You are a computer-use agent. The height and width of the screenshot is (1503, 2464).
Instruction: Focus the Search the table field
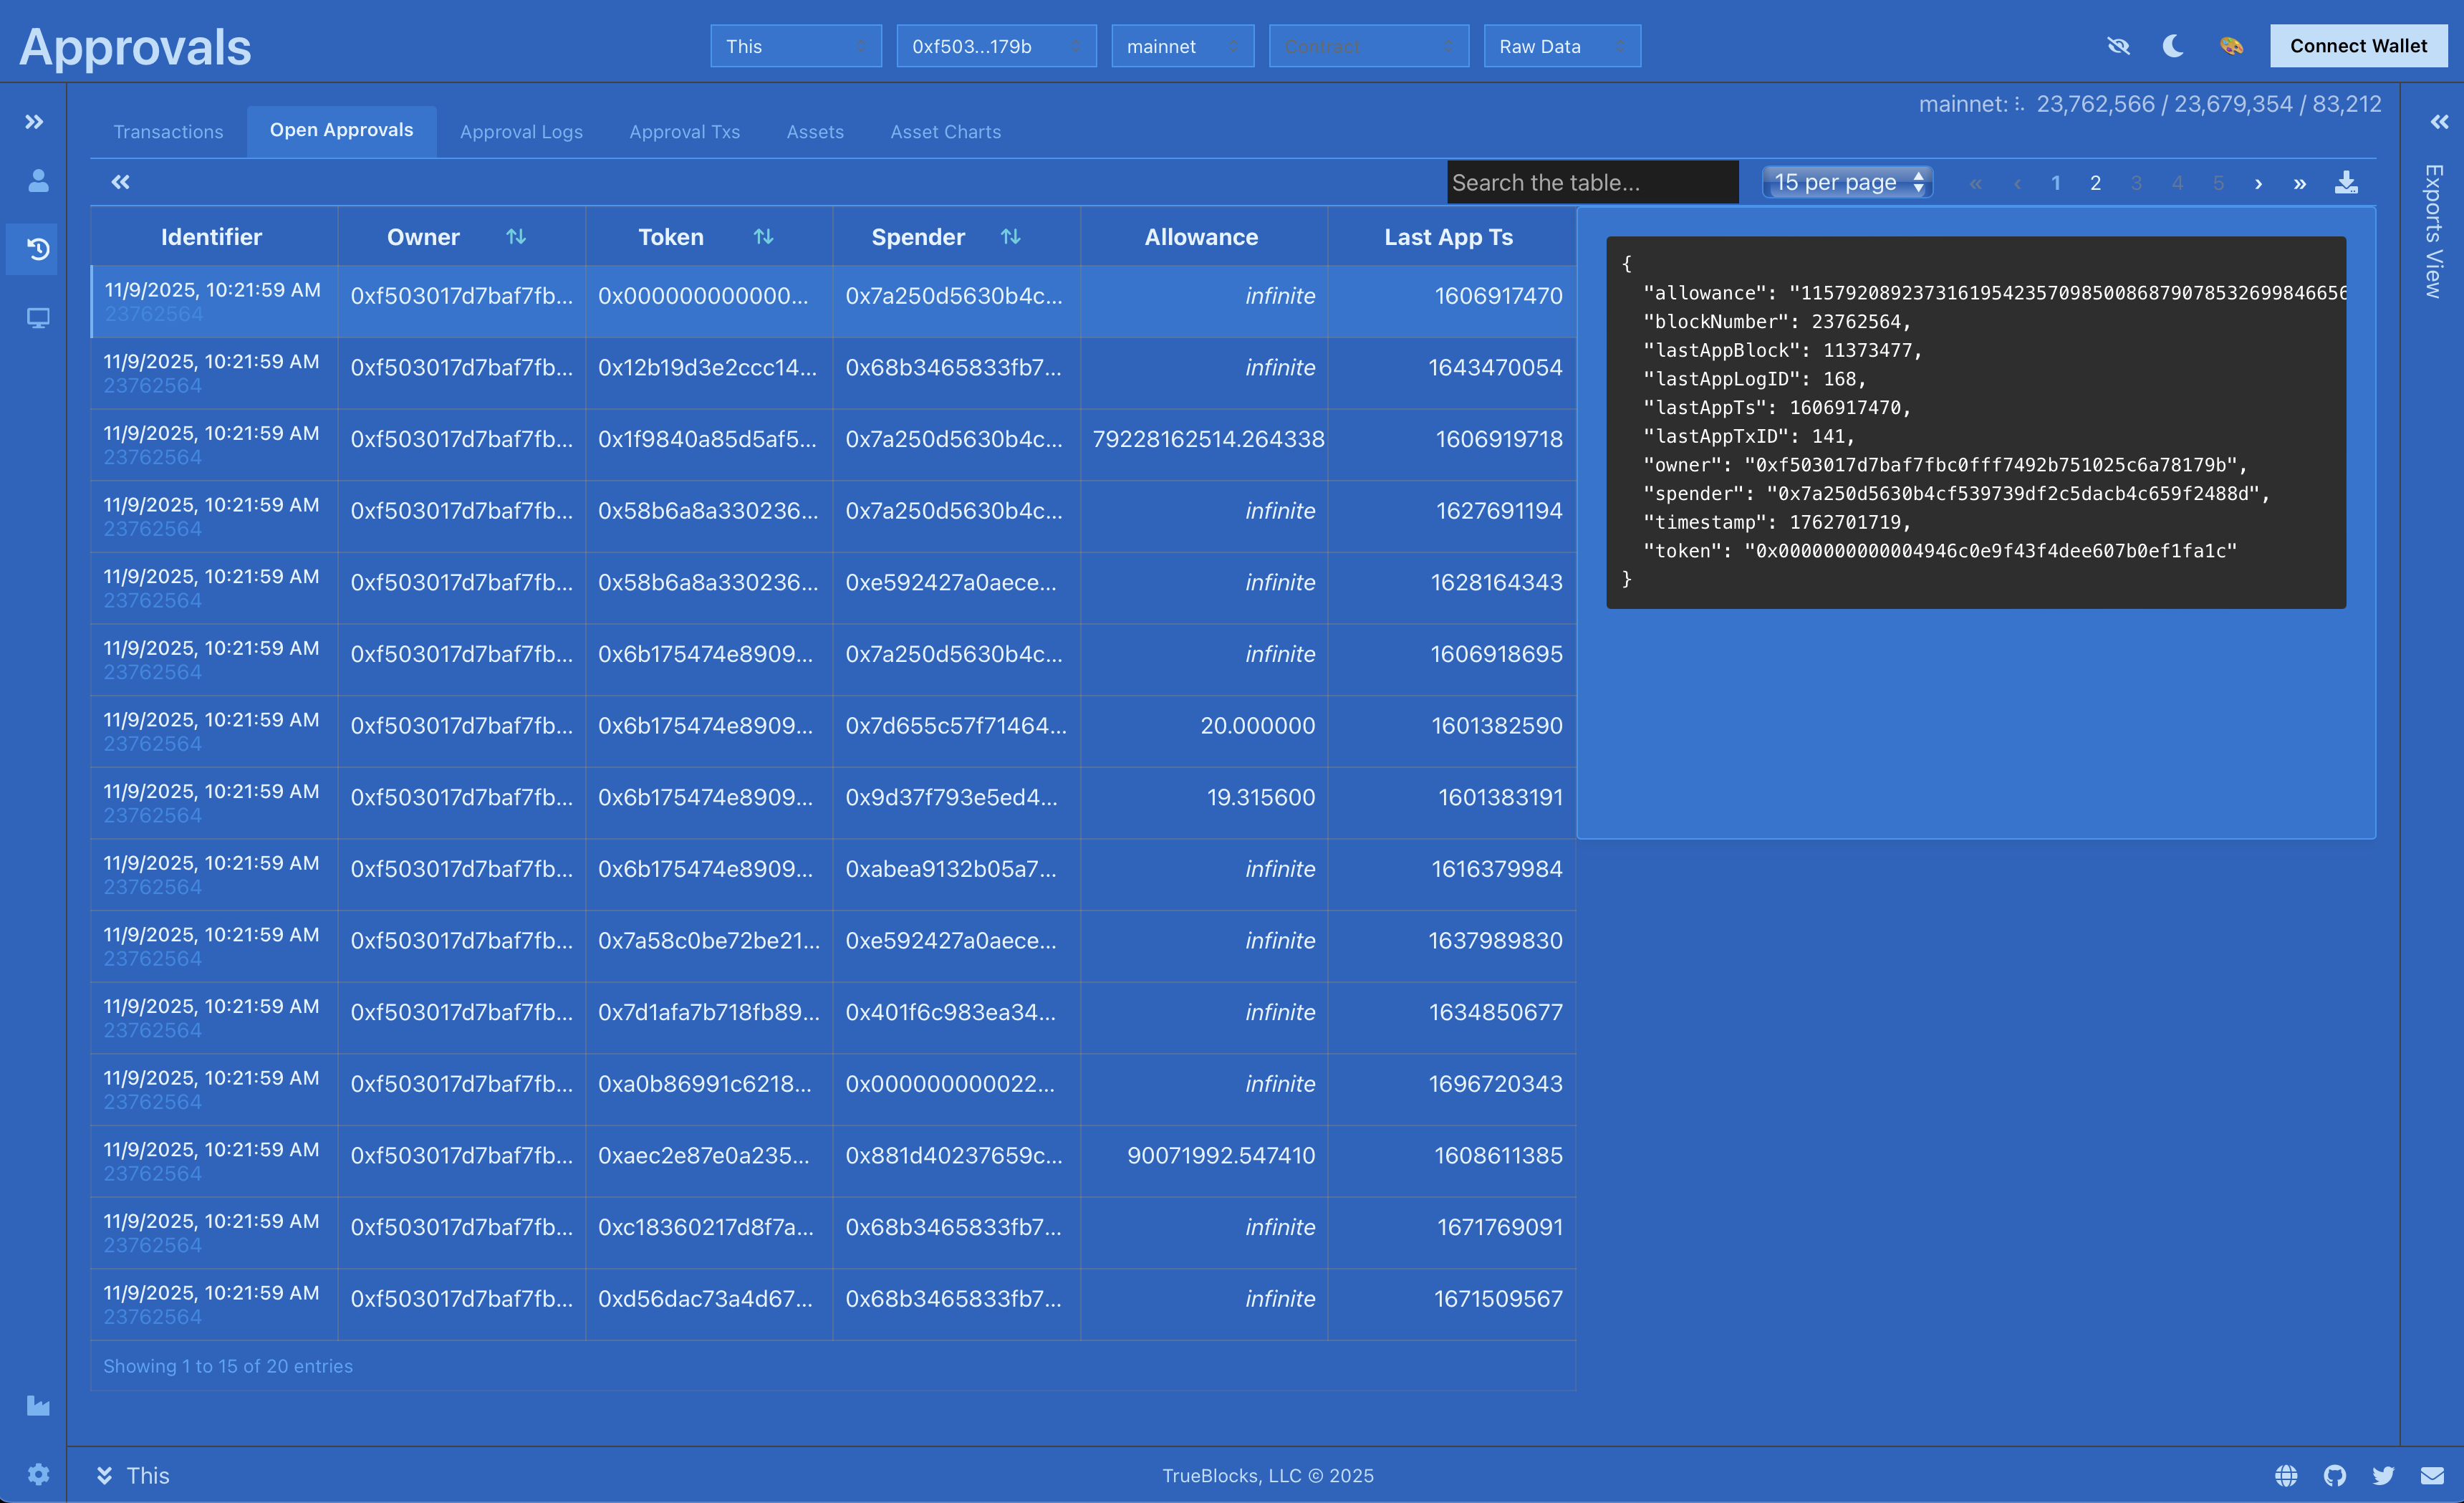[1592, 182]
